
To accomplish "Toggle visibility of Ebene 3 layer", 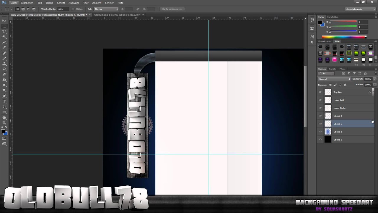I will 320,116.
